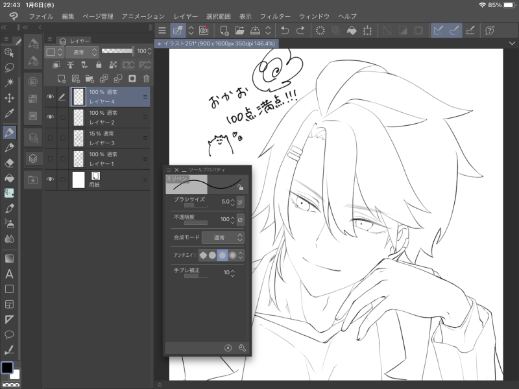Click layer opacity slider bar

[x=117, y=51]
